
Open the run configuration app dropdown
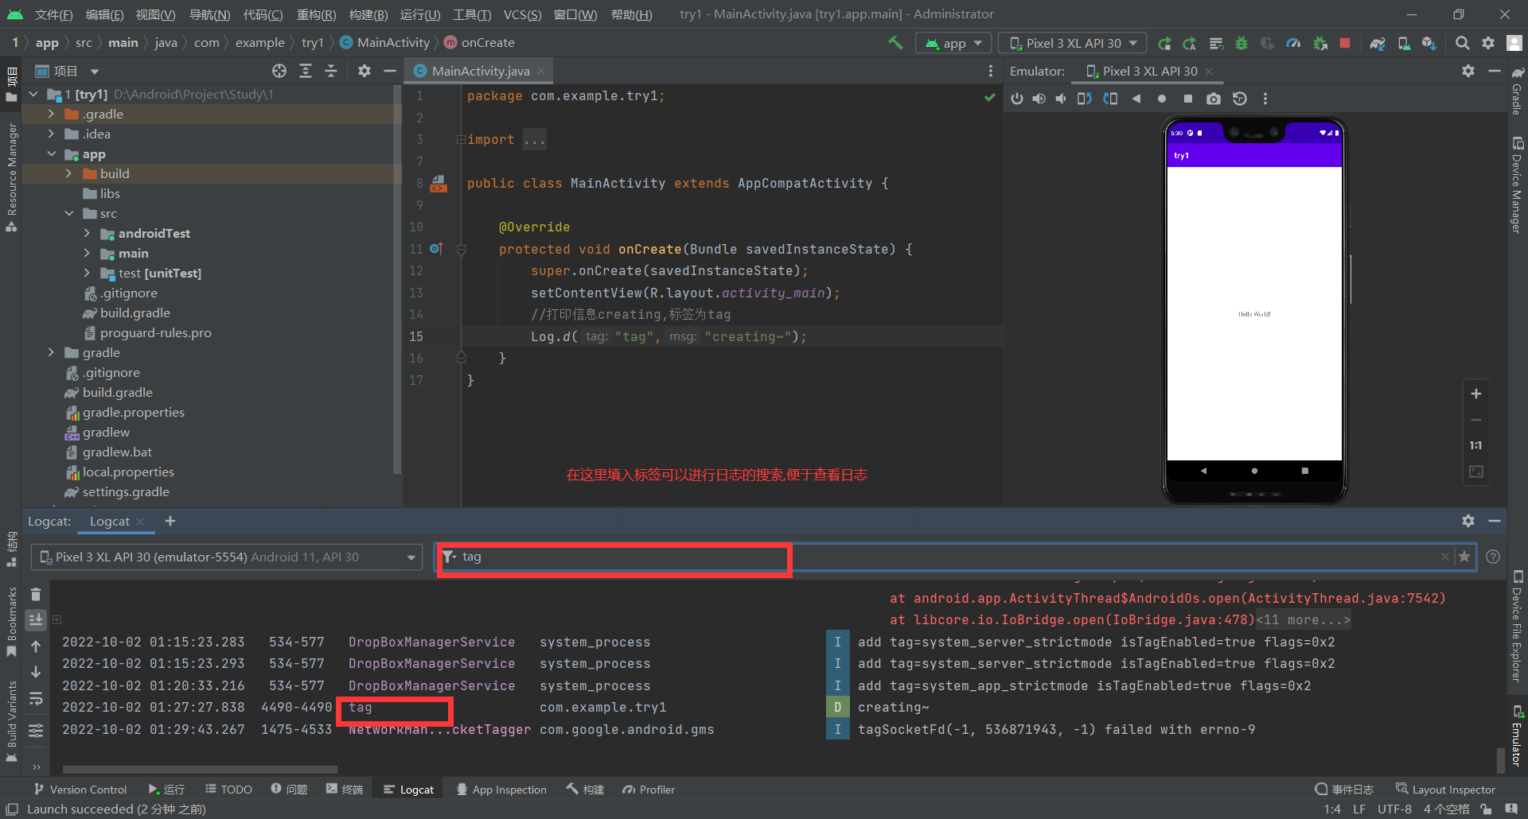[953, 43]
